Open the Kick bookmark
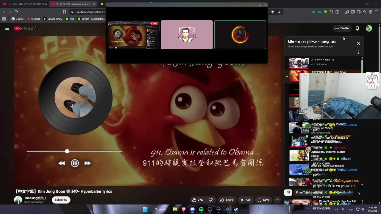The image size is (381, 214). tap(70, 19)
